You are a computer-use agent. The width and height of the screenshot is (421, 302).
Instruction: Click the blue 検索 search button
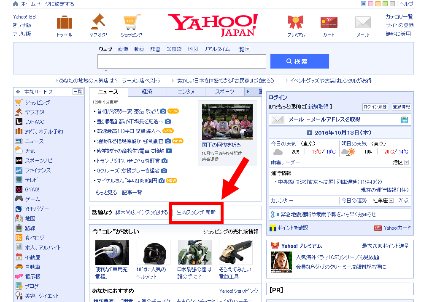point(300,61)
